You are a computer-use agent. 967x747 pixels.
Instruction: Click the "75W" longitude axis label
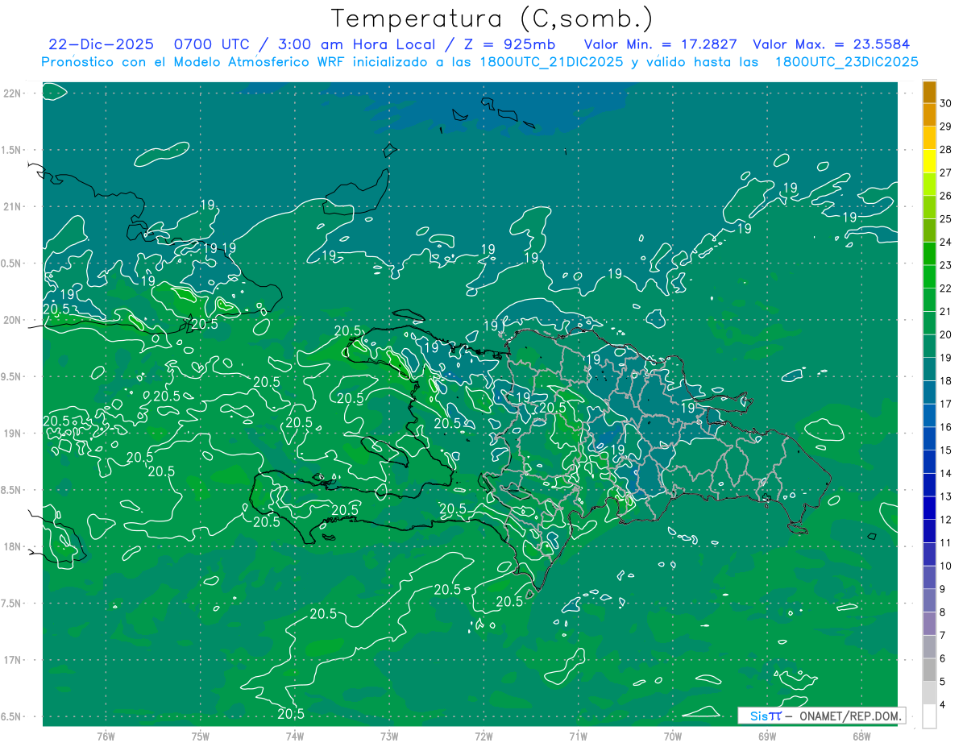[x=201, y=737]
